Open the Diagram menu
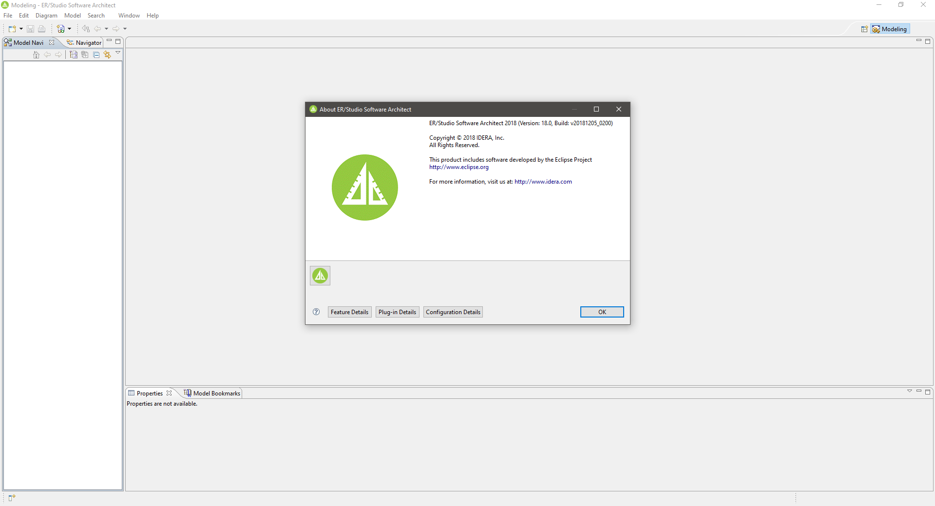The image size is (935, 506). pyautogui.click(x=46, y=16)
